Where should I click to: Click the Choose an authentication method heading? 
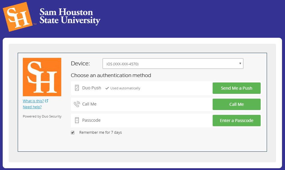(111, 75)
